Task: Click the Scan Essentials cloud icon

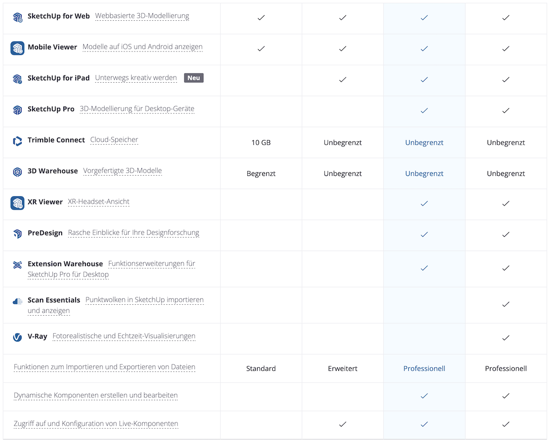Action: coord(17,301)
